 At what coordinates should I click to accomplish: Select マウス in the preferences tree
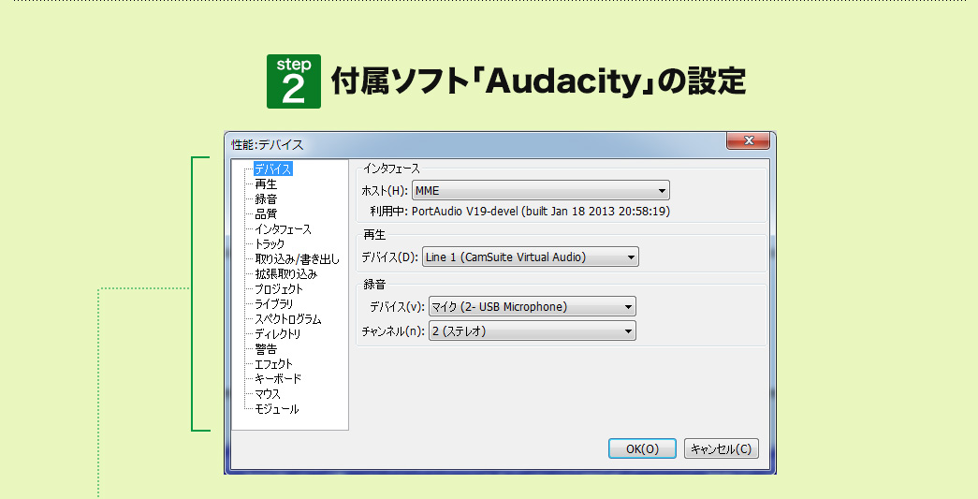[268, 393]
